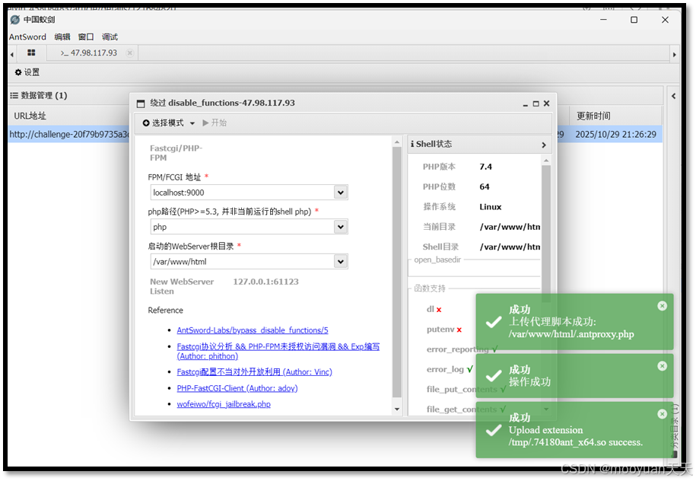Click the error_log function status row
This screenshot has height=481, width=696.
click(450, 370)
